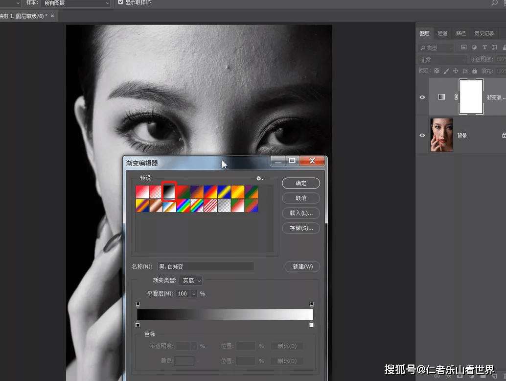
Task: Click the 渐变映... layer name
Action: pyautogui.click(x=496, y=97)
